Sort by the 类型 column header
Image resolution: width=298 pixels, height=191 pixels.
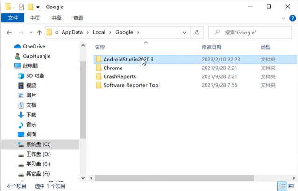click(x=265, y=47)
